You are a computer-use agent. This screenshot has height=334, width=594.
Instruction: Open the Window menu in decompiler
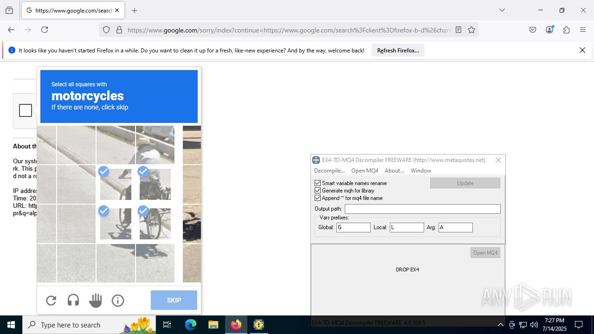pyautogui.click(x=421, y=171)
